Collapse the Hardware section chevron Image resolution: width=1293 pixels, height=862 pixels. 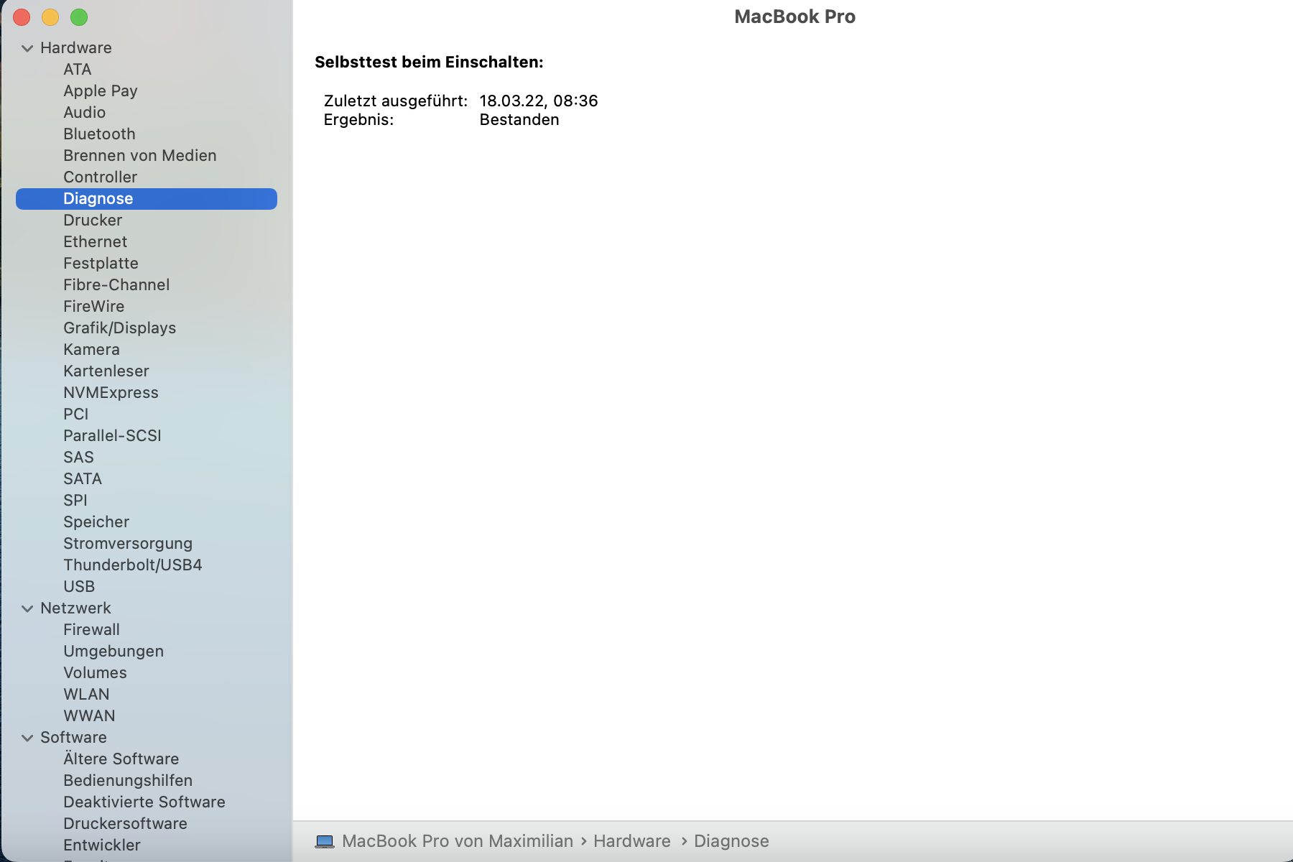click(27, 48)
